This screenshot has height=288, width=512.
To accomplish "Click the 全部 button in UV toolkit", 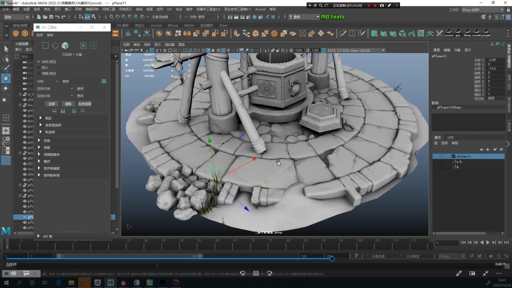I will pyautogui.click(x=52, y=103).
